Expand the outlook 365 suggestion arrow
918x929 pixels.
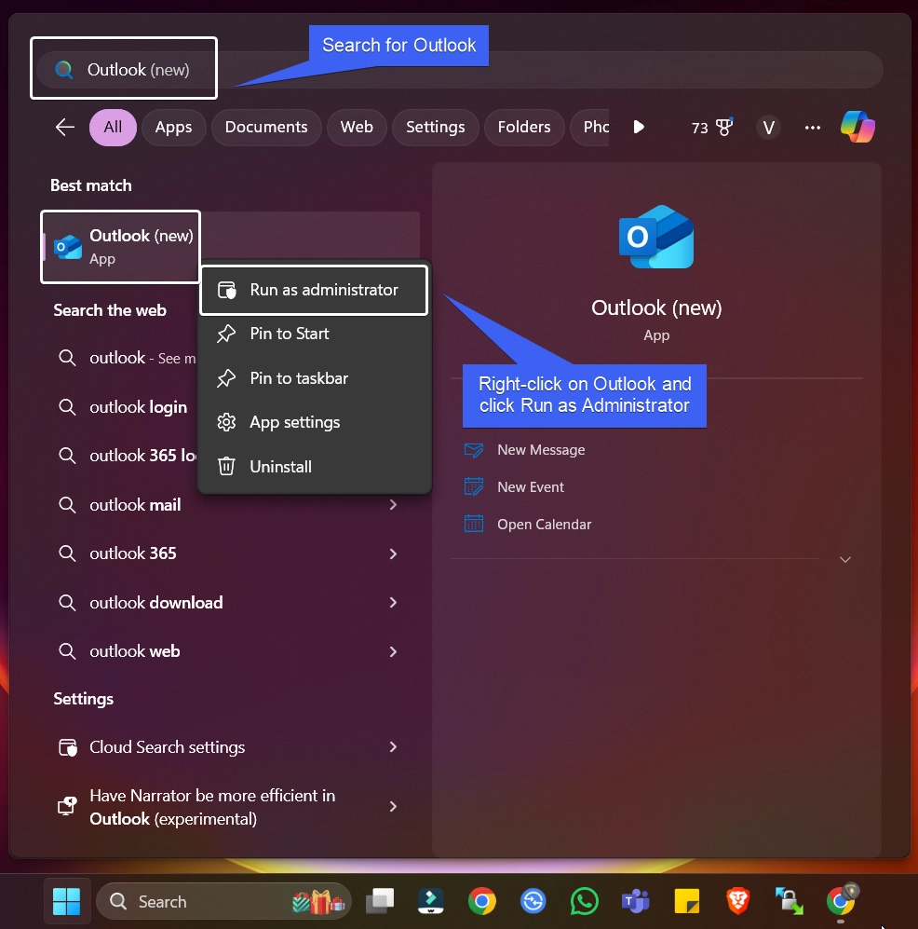click(x=393, y=553)
